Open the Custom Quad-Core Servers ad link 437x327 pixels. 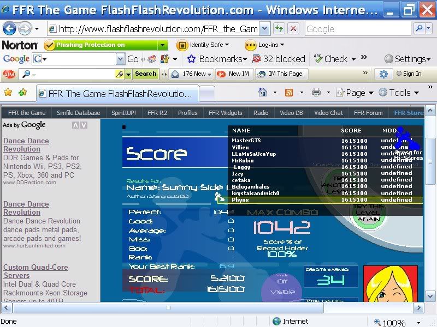[x=36, y=271]
